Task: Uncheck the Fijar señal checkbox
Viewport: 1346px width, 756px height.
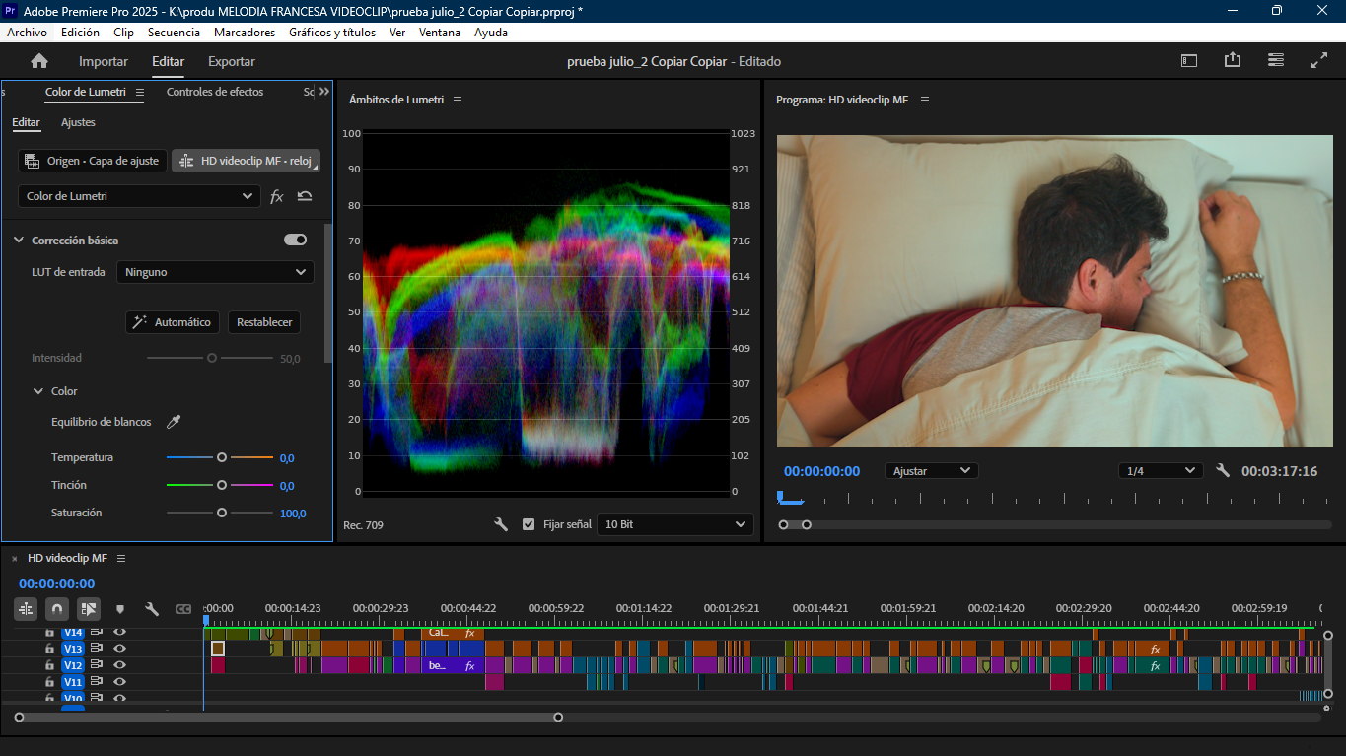Action: 529,524
